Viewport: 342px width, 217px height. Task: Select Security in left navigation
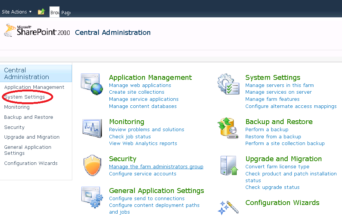[14, 127]
